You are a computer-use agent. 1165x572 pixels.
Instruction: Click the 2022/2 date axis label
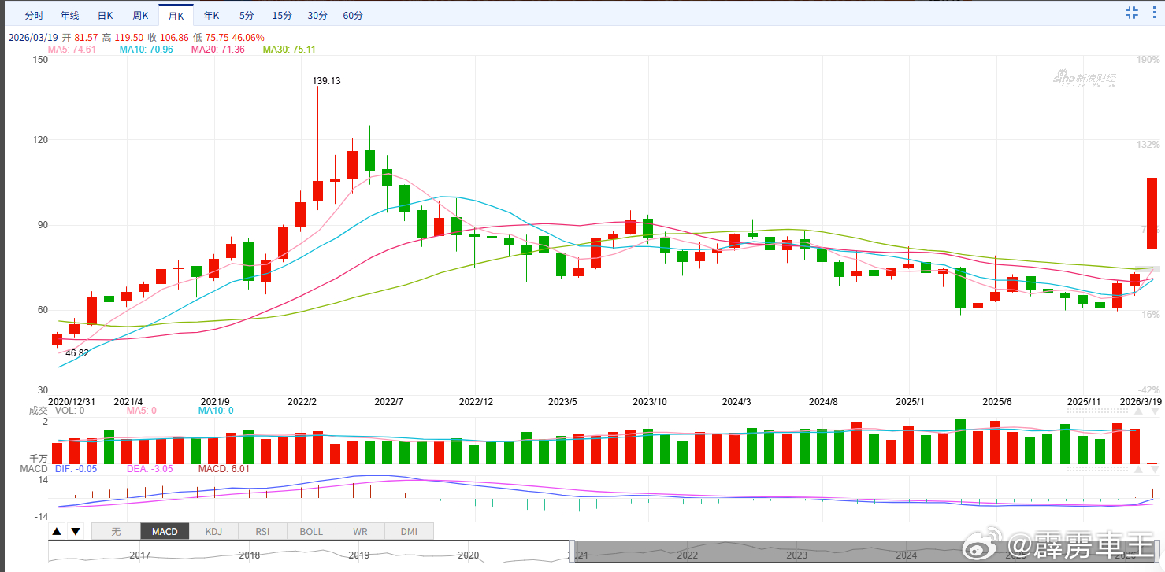pyautogui.click(x=302, y=401)
